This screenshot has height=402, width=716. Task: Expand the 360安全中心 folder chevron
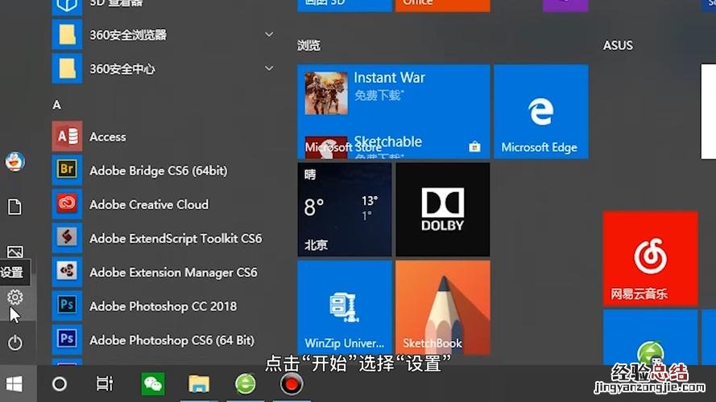click(x=269, y=69)
